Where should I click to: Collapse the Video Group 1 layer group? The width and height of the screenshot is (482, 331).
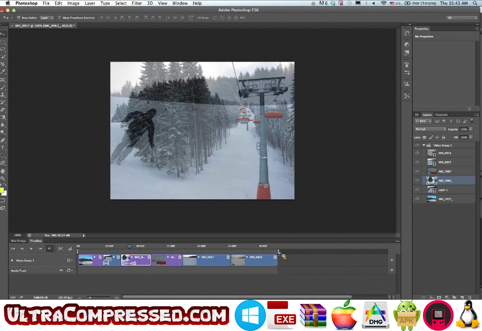[x=424, y=145]
